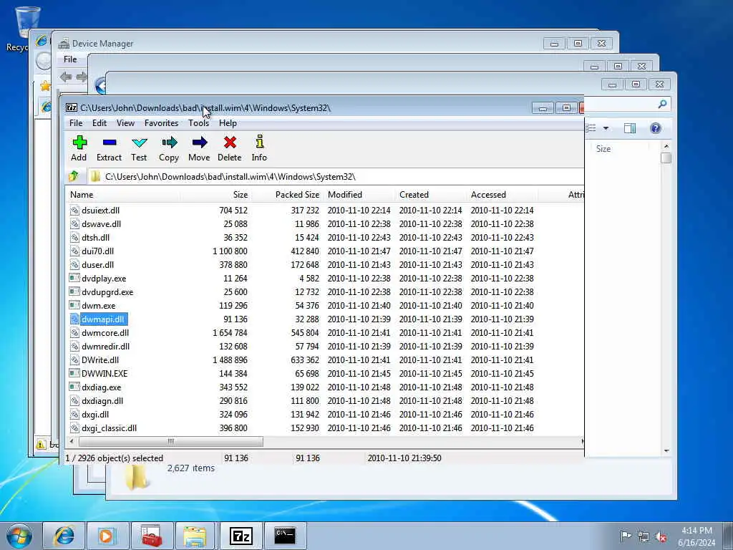
Task: Select the dui70.dll file icon
Action: tap(74, 251)
